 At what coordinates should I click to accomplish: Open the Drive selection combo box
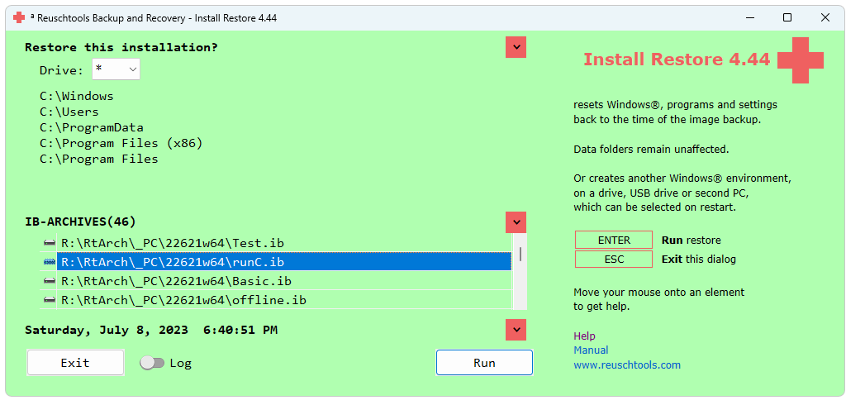tap(116, 69)
